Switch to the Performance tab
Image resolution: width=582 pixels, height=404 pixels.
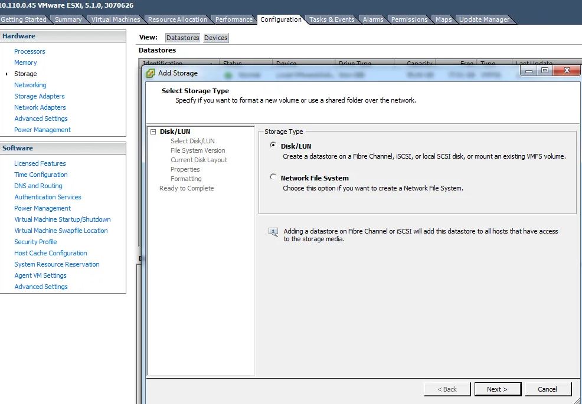coord(234,19)
